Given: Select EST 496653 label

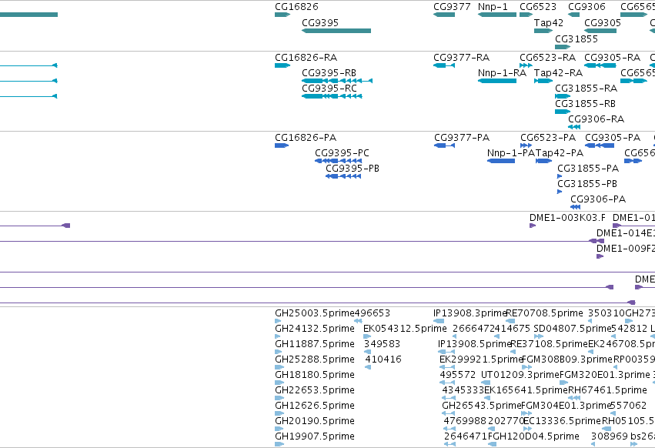Looking at the screenshot, I should [x=373, y=313].
